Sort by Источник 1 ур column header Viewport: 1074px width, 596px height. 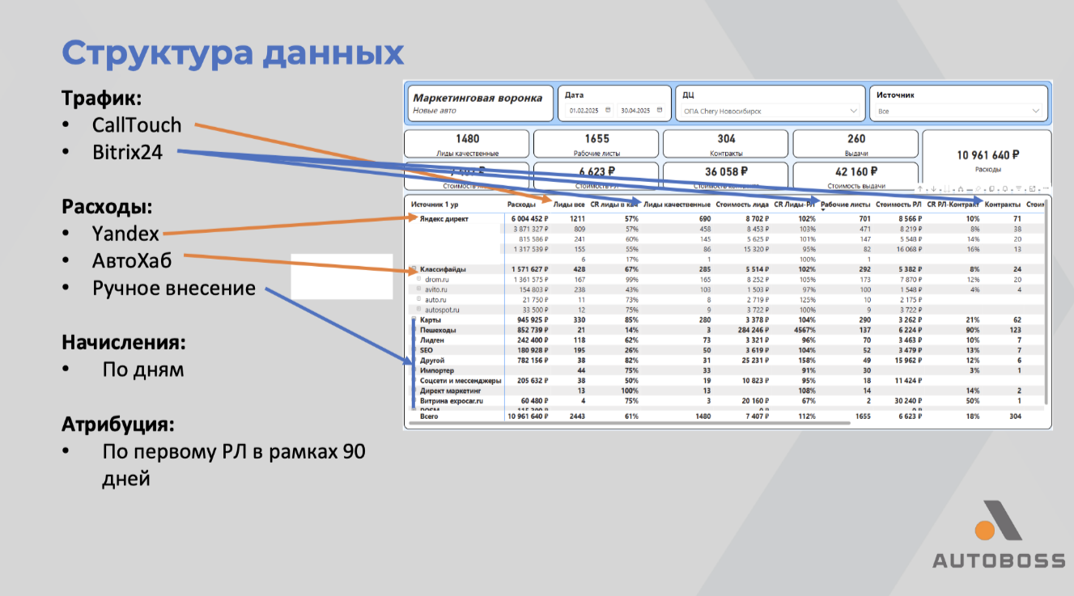pos(435,205)
